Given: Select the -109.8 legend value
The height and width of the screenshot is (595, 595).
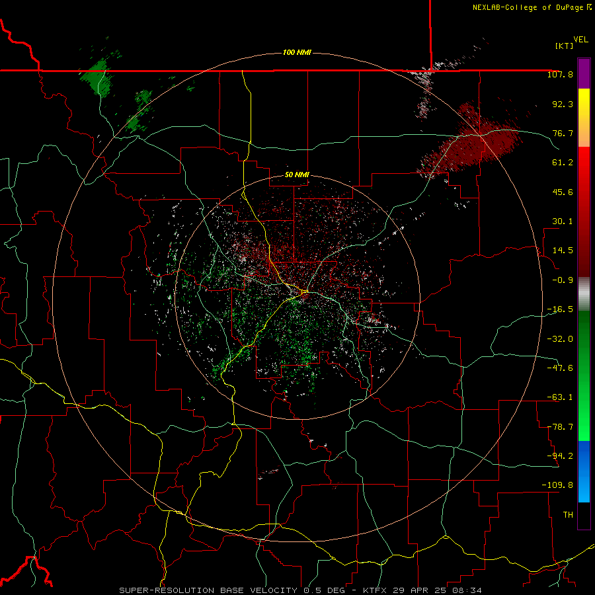Looking at the screenshot, I should click(557, 485).
